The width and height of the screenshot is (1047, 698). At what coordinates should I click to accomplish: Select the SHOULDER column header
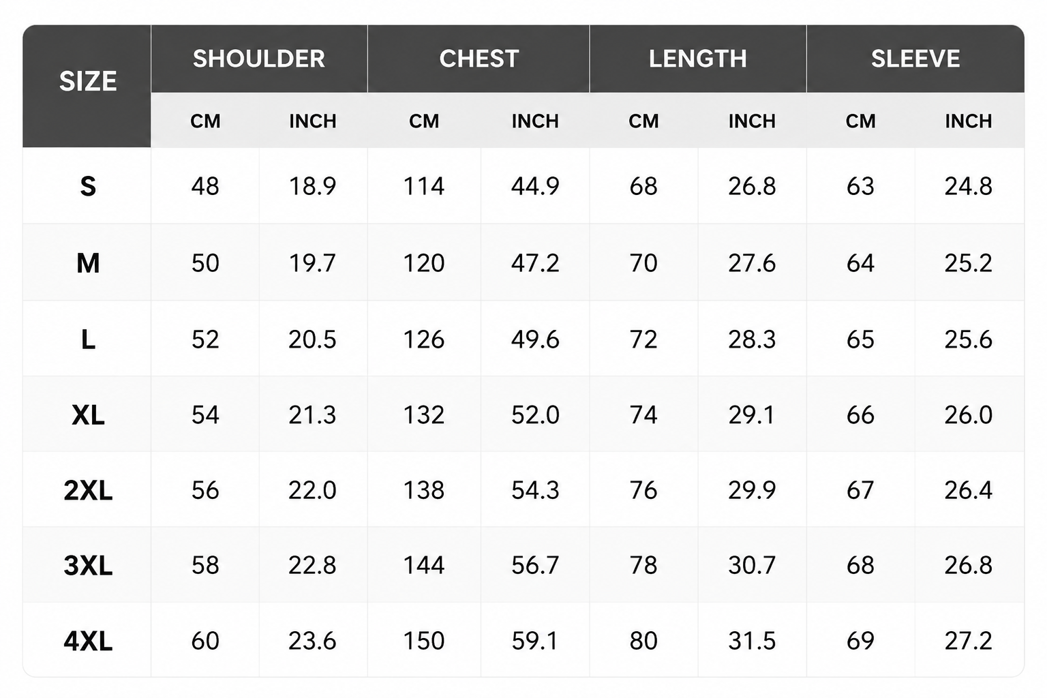click(259, 59)
